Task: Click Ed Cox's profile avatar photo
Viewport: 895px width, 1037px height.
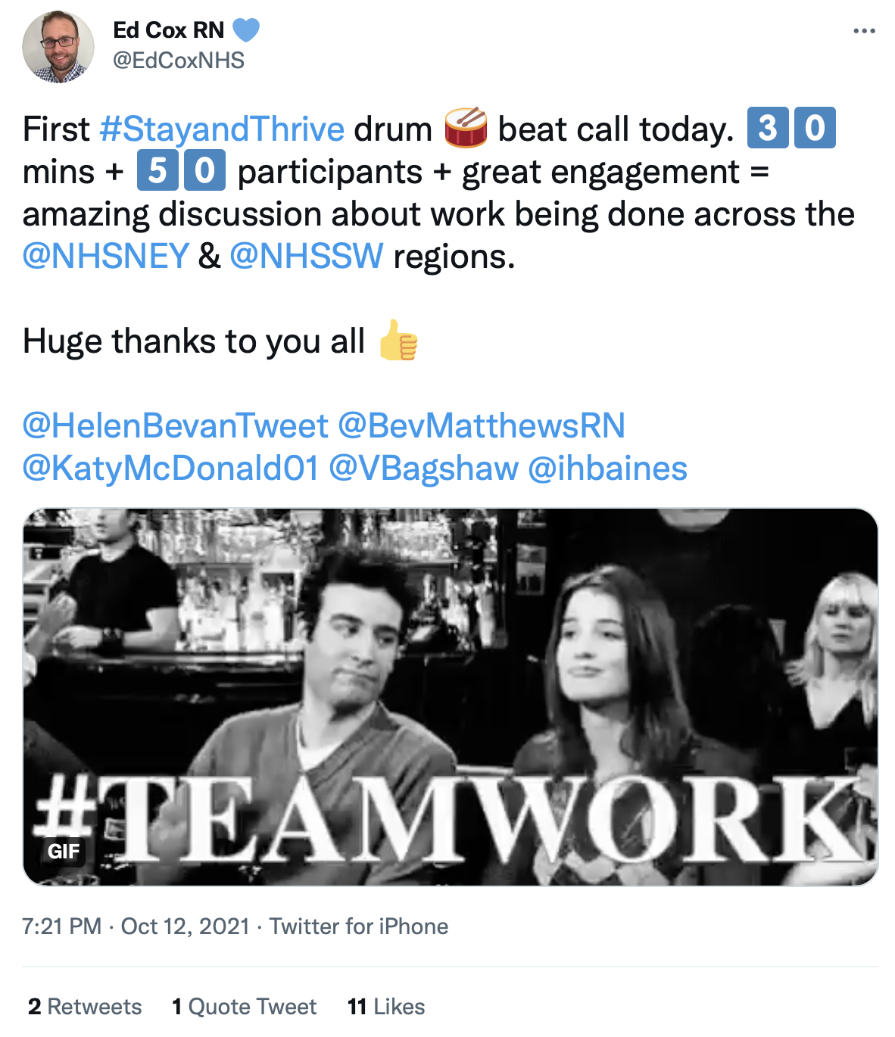Action: pyautogui.click(x=58, y=47)
